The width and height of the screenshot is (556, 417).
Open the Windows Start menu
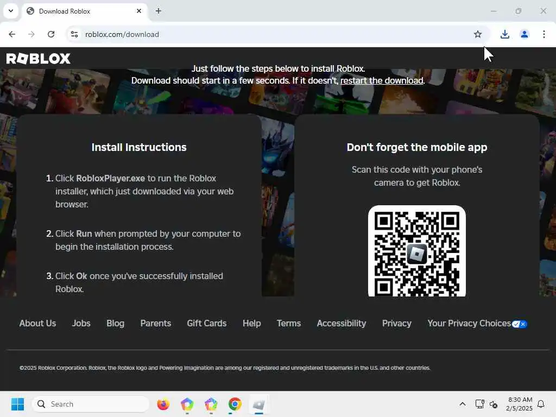17,404
